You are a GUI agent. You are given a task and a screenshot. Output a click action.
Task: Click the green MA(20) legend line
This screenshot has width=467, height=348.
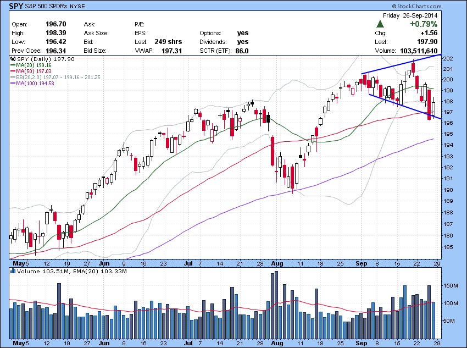click(13, 65)
